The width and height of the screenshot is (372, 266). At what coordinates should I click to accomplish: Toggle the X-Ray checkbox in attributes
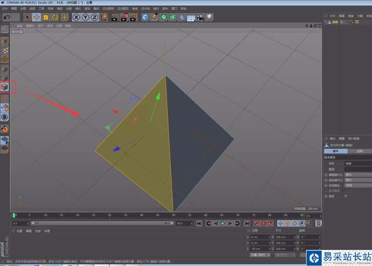point(346,196)
